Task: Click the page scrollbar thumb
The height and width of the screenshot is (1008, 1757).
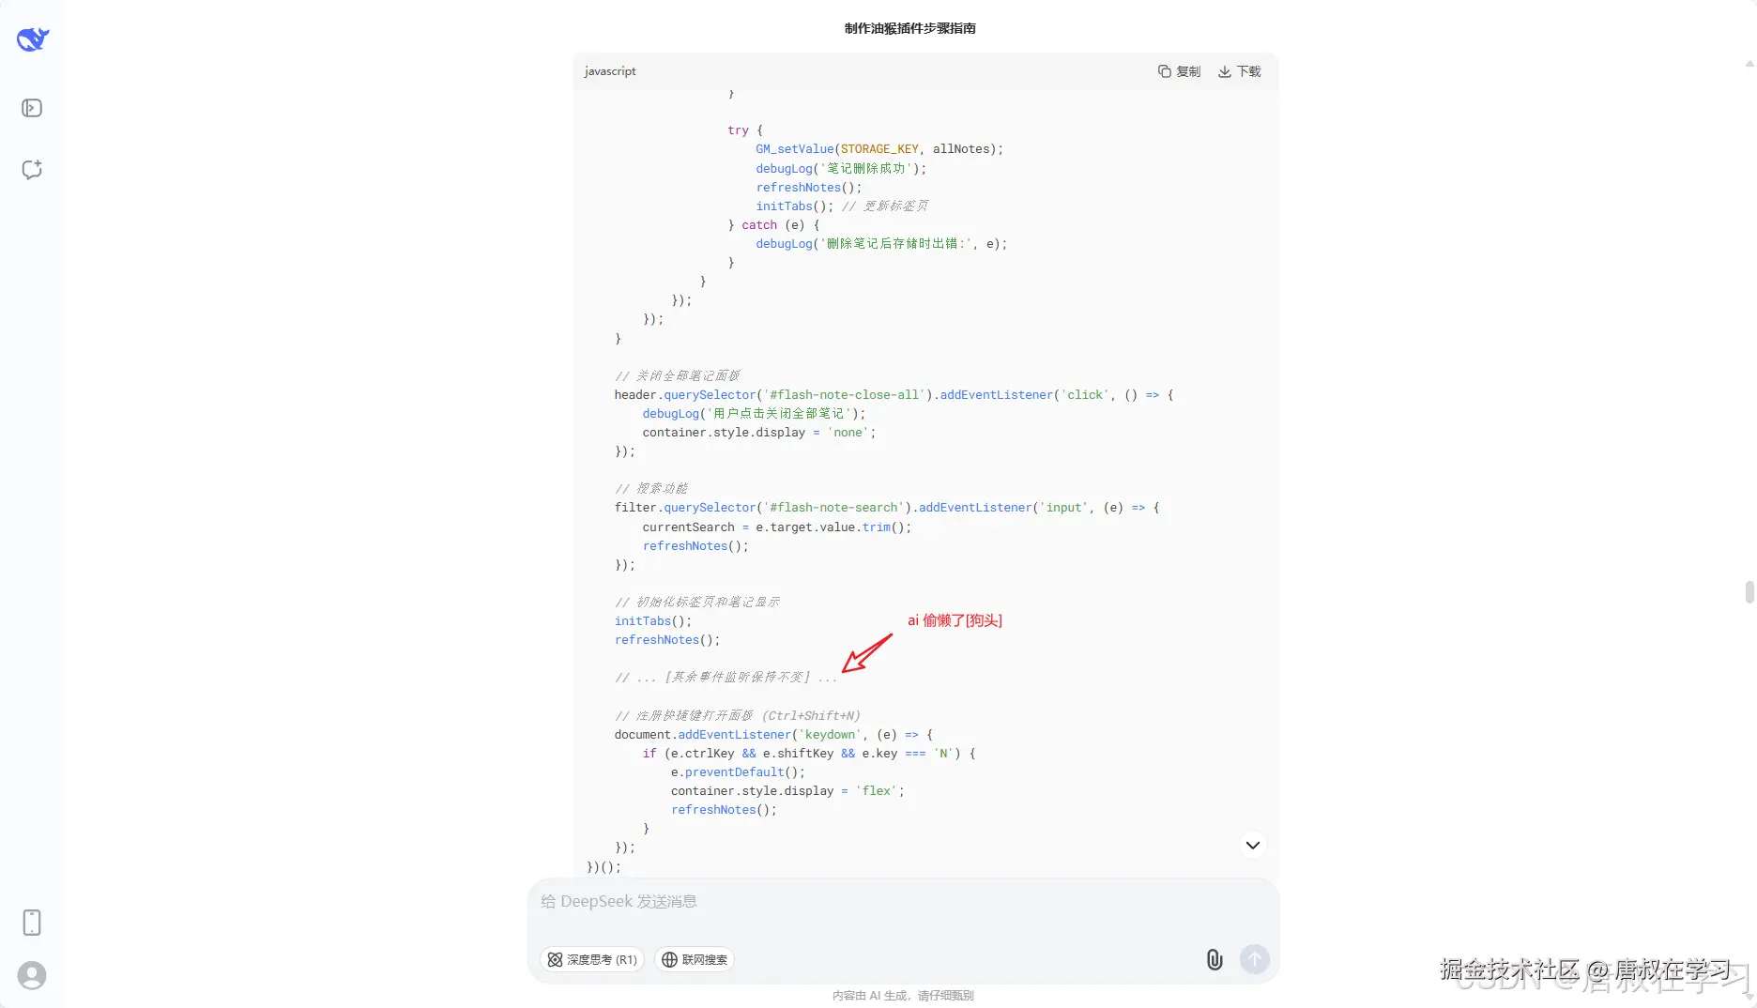Action: click(1749, 592)
